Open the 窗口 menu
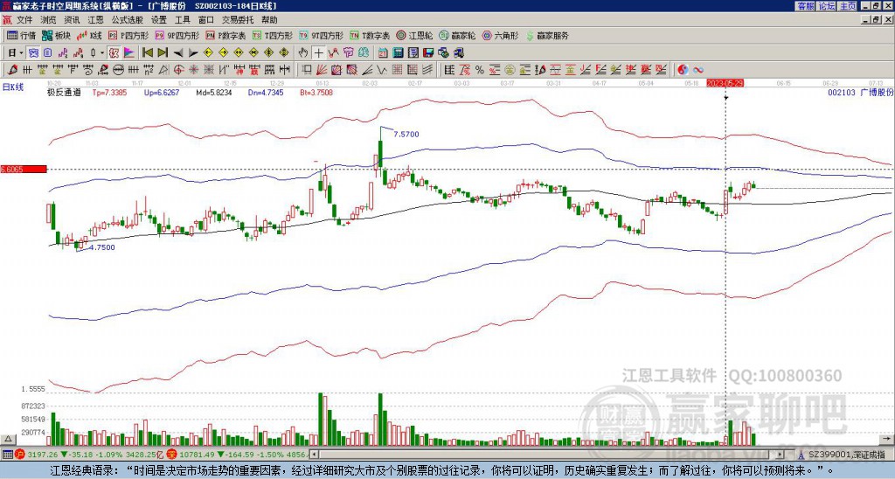Viewport: 895px width, 479px height. (206, 20)
